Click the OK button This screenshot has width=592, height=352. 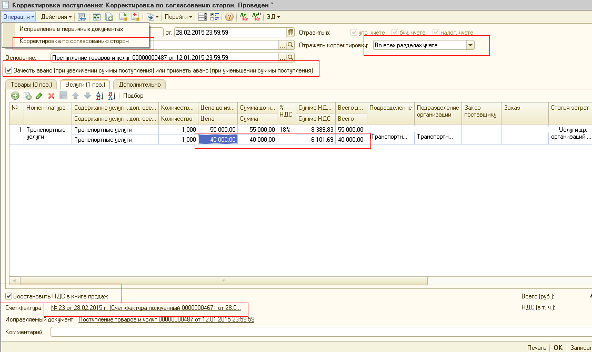(558, 347)
